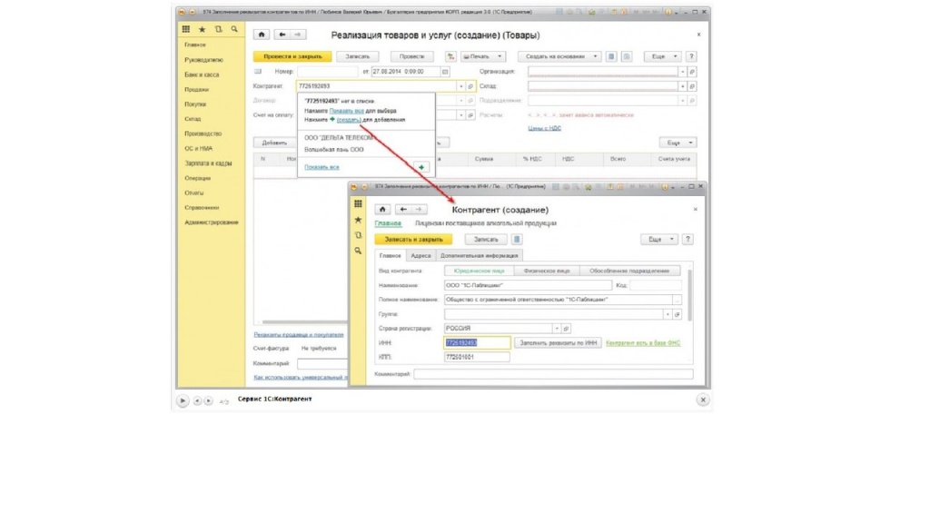Open help question mark in Реализация toolbar
The width and height of the screenshot is (930, 523).
pos(691,56)
